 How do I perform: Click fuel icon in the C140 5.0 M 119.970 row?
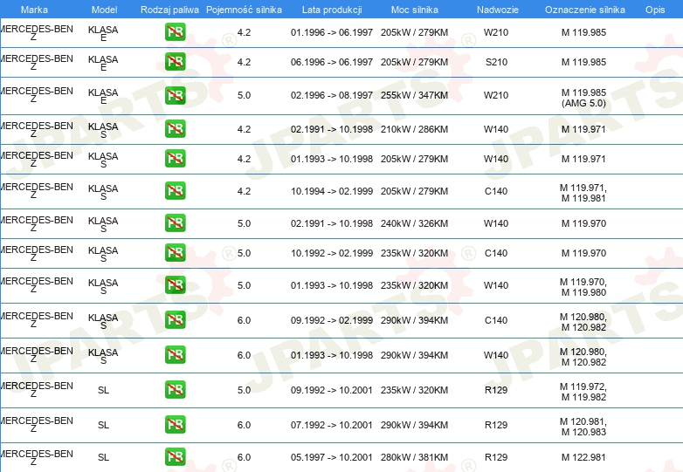[x=175, y=252]
